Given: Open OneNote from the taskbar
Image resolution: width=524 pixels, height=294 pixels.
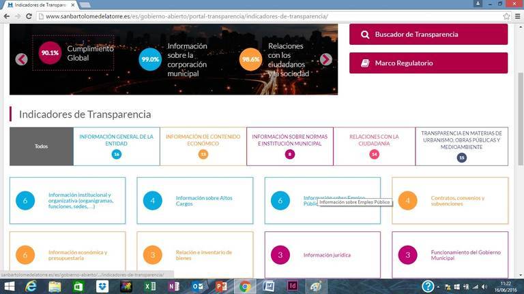Looking at the screenshot, I should point(173,287).
